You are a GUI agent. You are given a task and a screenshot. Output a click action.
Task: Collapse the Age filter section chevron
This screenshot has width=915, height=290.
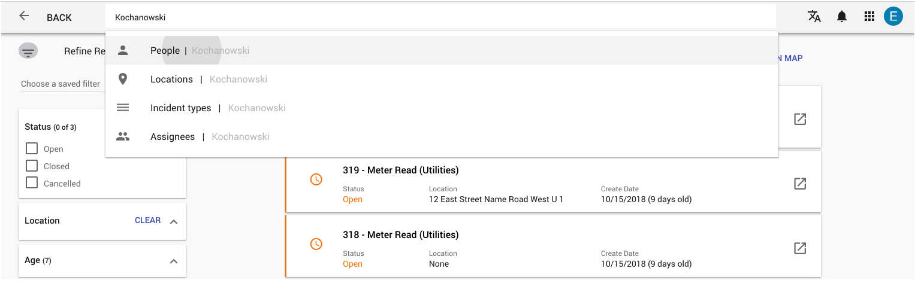click(x=174, y=261)
